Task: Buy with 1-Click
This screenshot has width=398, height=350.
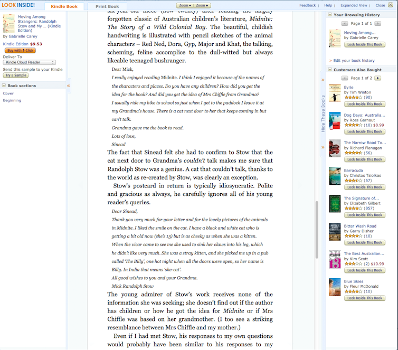Action: pyautogui.click(x=20, y=51)
